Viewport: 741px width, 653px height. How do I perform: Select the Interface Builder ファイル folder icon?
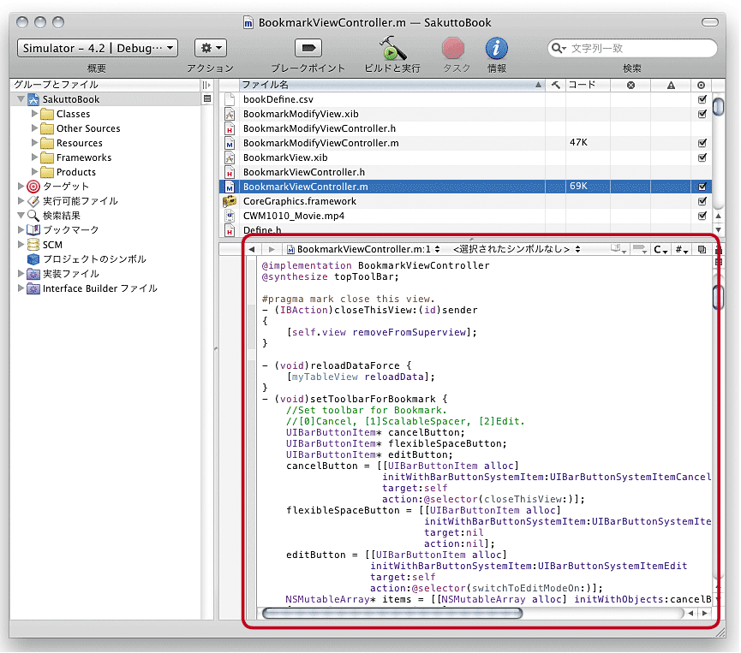pos(33,288)
